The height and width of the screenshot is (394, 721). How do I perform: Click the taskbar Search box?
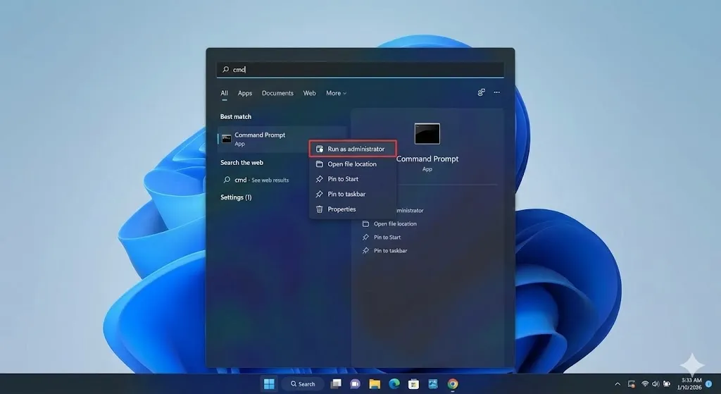[x=303, y=384]
